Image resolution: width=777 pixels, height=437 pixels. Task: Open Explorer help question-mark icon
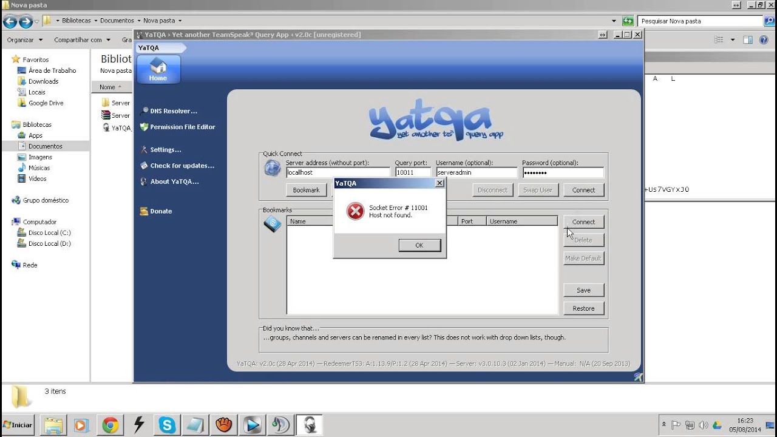(x=765, y=40)
